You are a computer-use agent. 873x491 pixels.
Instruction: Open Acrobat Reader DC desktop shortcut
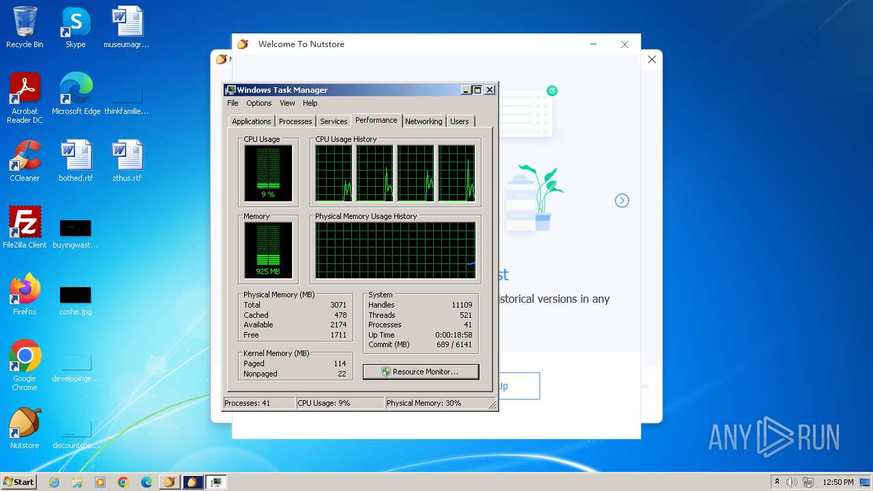tap(25, 98)
